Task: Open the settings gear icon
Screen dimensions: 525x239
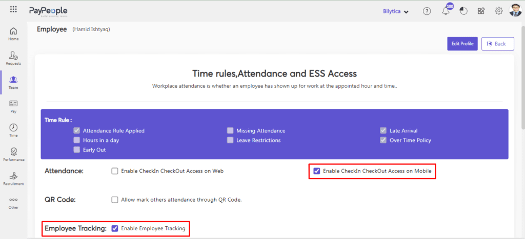Action: point(498,11)
